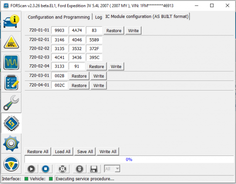
Task: Edit field 4A74 in row 720-01-01
Action: 77,30
